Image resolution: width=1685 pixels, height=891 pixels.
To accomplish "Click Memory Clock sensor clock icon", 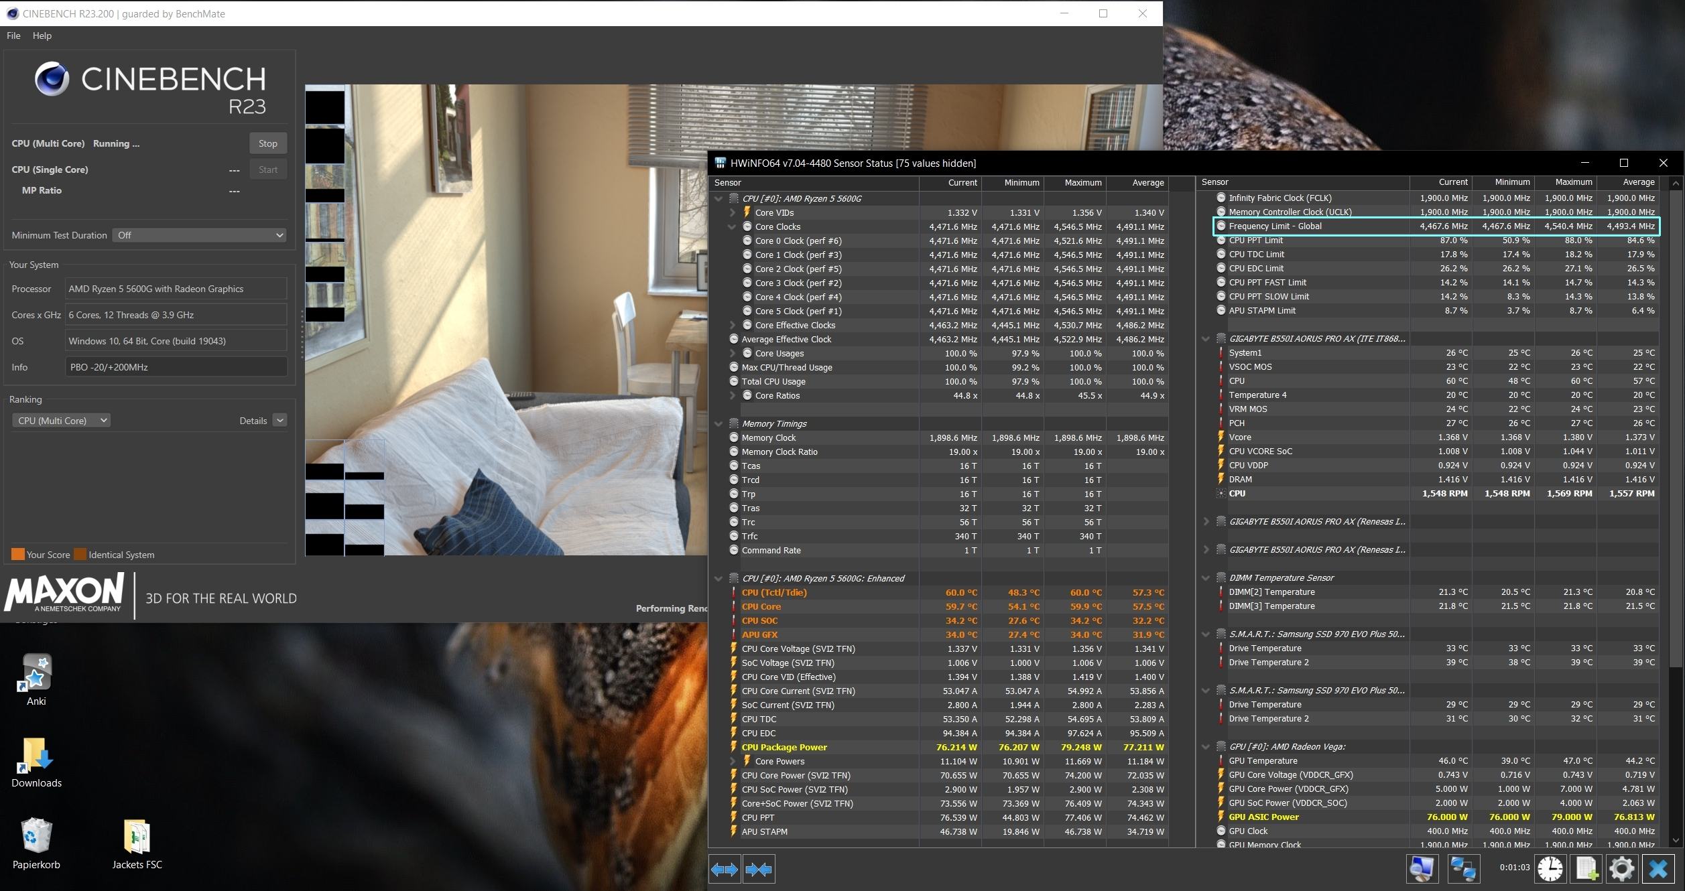I will (733, 437).
